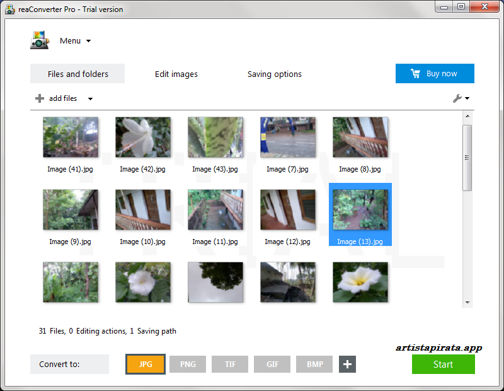Click the Buy now button
The height and width of the screenshot is (391, 504).
tap(435, 73)
